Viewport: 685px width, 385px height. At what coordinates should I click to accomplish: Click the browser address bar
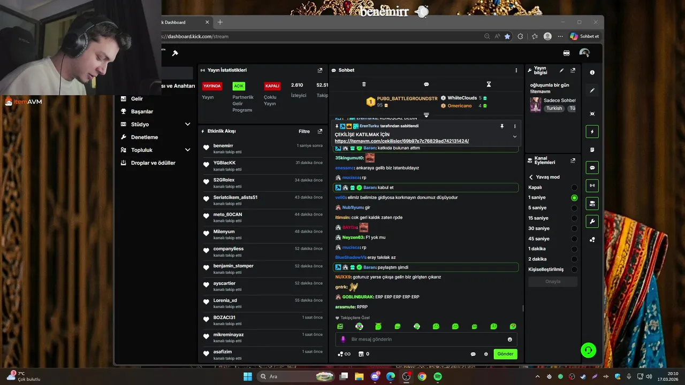point(321,36)
